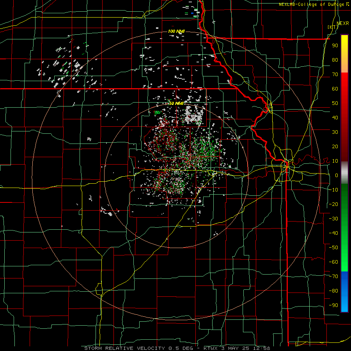The width and height of the screenshot is (351, 351).
Task: Click the positive 60 legend value
Action: coord(335,89)
